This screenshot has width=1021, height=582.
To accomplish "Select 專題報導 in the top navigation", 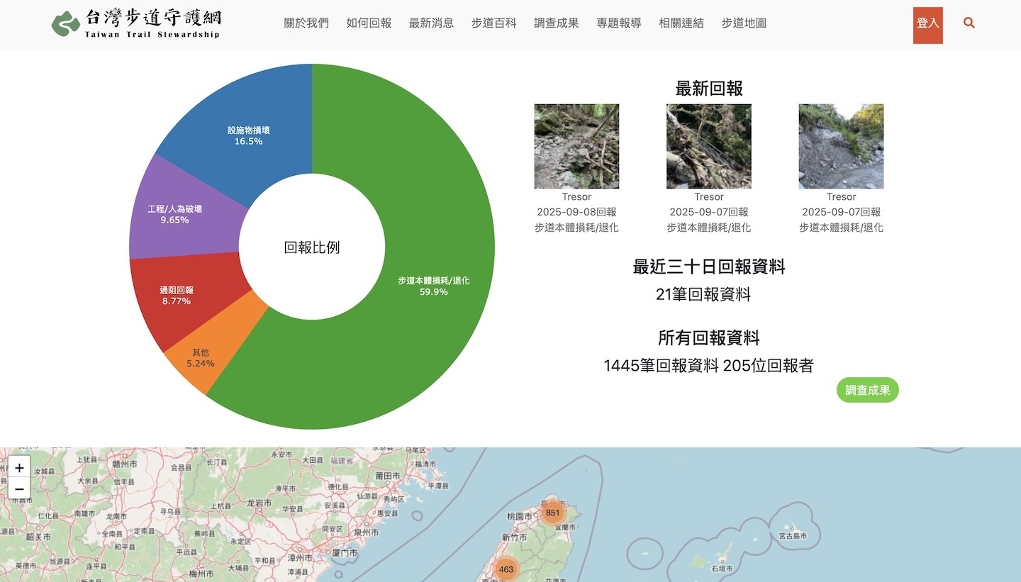I will (618, 23).
